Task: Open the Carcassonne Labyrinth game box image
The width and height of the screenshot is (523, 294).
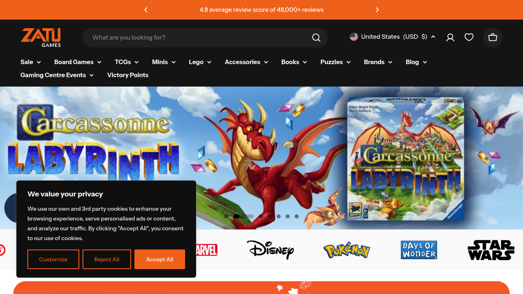Action: point(407,158)
